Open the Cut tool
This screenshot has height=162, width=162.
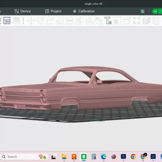70,21
